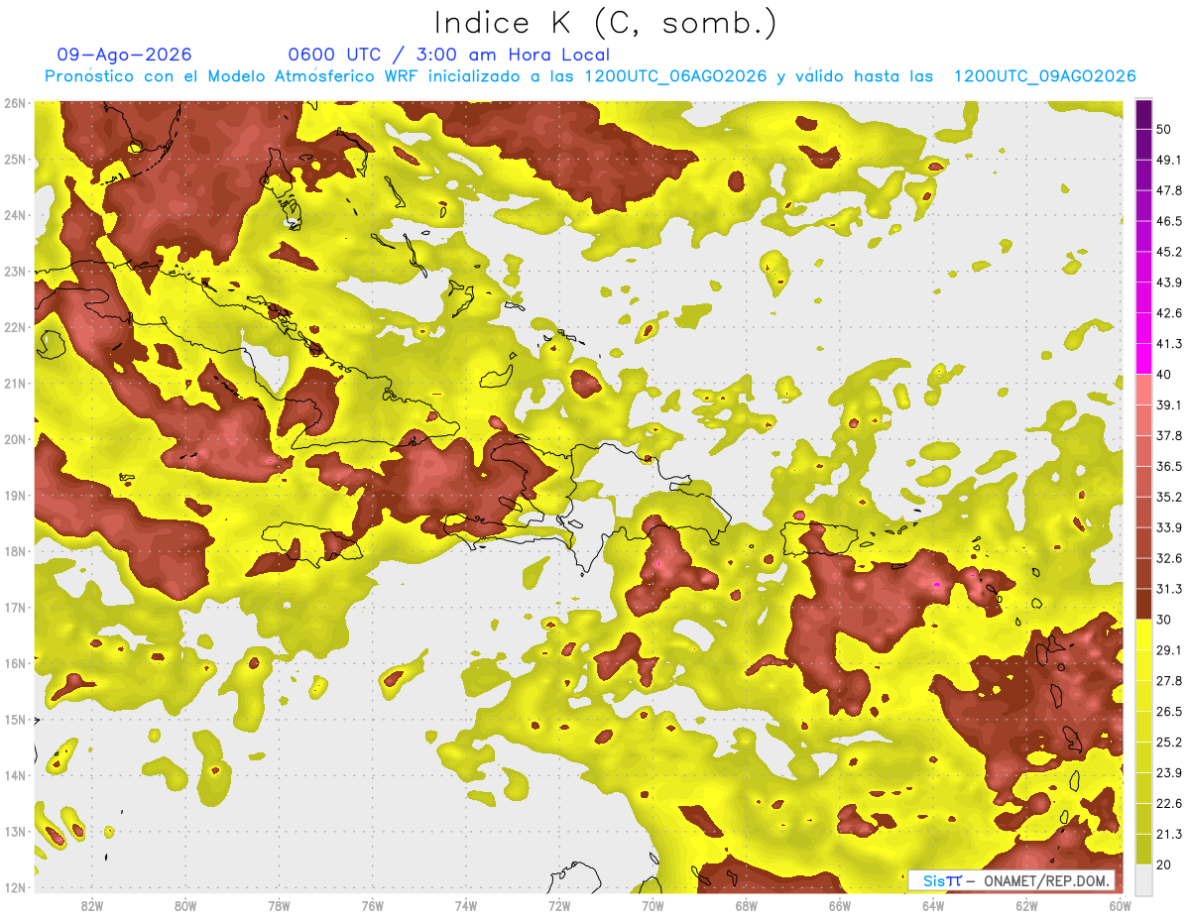The height and width of the screenshot is (919, 1190).
Task: Click the colorbar value "33.9"
Action: pyautogui.click(x=1170, y=527)
